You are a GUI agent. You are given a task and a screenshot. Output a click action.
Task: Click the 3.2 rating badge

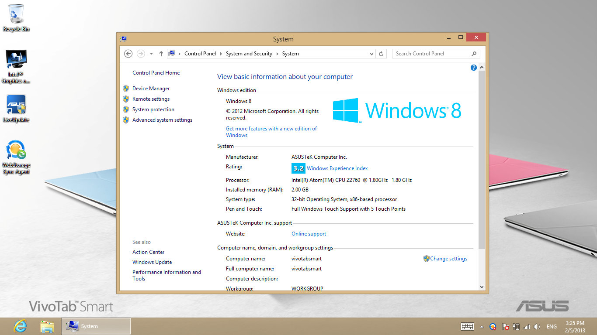click(298, 168)
